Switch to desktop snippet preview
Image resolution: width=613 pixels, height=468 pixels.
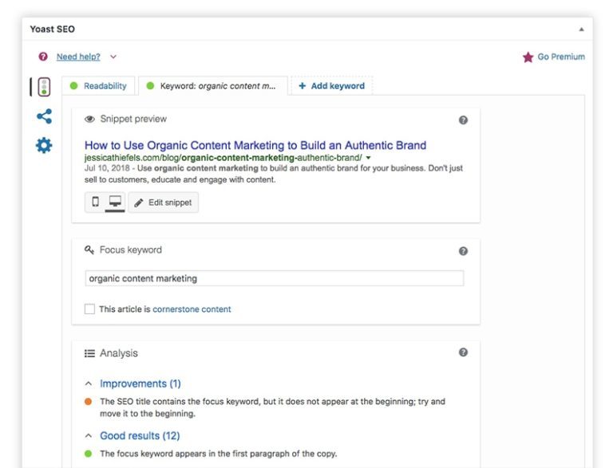[x=115, y=202]
